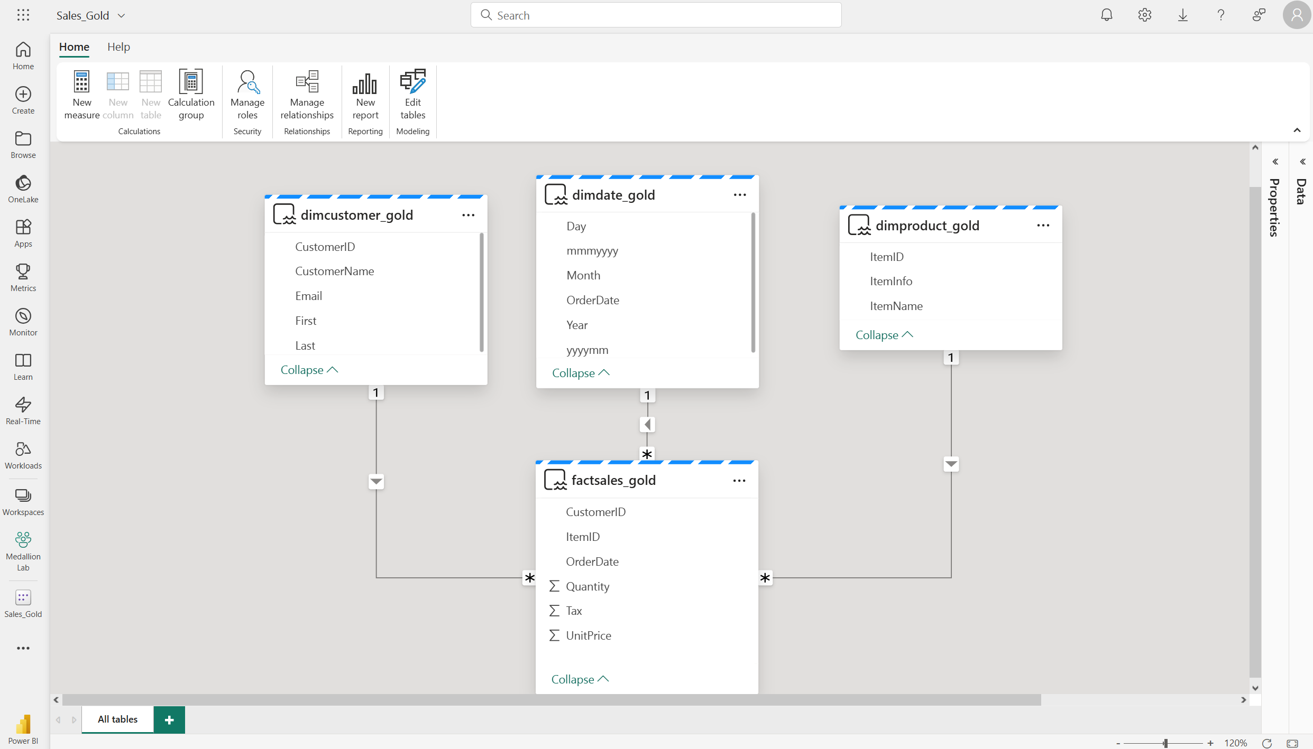Collapse the dimdate_gold table
Screen dimensions: 1313x749
(x=580, y=372)
